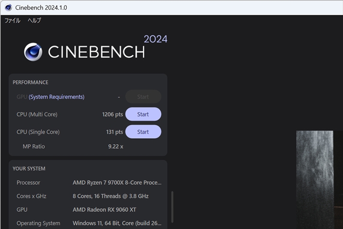Start the CPU Multi Core benchmark
The image size is (343, 229).
pyautogui.click(x=143, y=114)
